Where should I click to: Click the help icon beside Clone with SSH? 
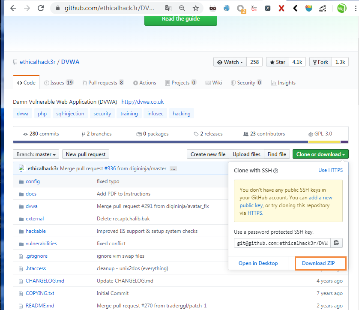pos(276,171)
